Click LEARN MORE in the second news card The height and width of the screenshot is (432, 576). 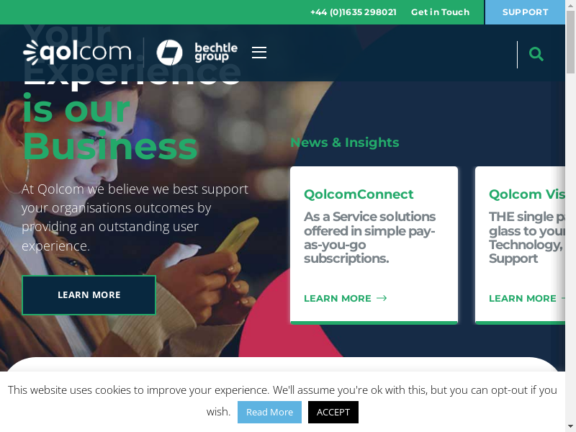point(523,298)
